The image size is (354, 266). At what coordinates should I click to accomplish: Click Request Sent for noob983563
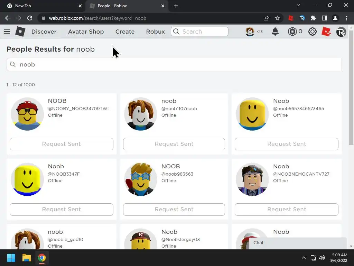(x=174, y=210)
